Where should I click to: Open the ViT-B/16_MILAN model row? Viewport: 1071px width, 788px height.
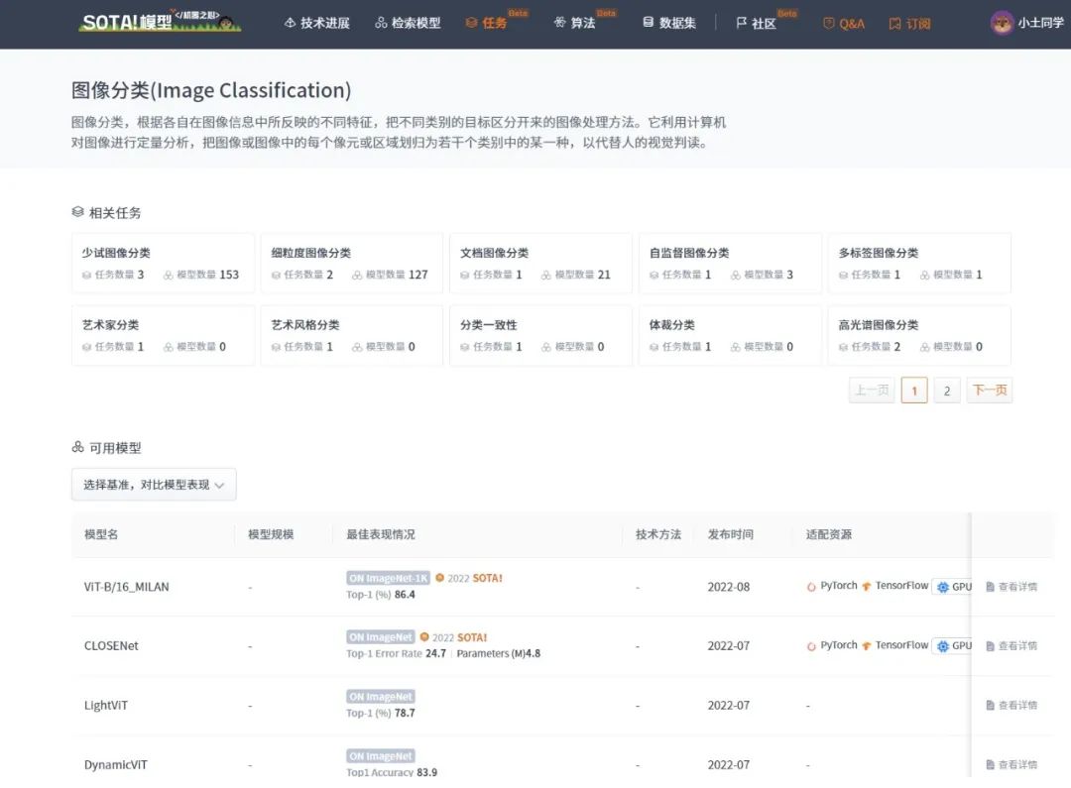(561, 587)
